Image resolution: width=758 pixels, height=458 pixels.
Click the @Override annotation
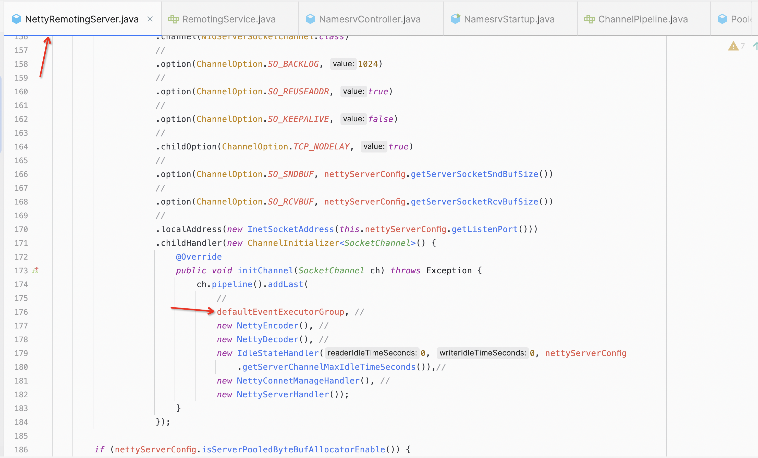[199, 257]
